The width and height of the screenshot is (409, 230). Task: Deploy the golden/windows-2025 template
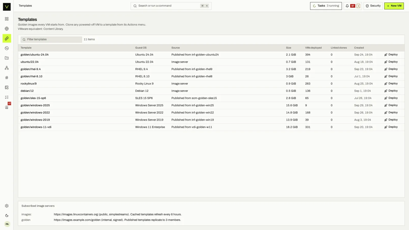coord(391,105)
